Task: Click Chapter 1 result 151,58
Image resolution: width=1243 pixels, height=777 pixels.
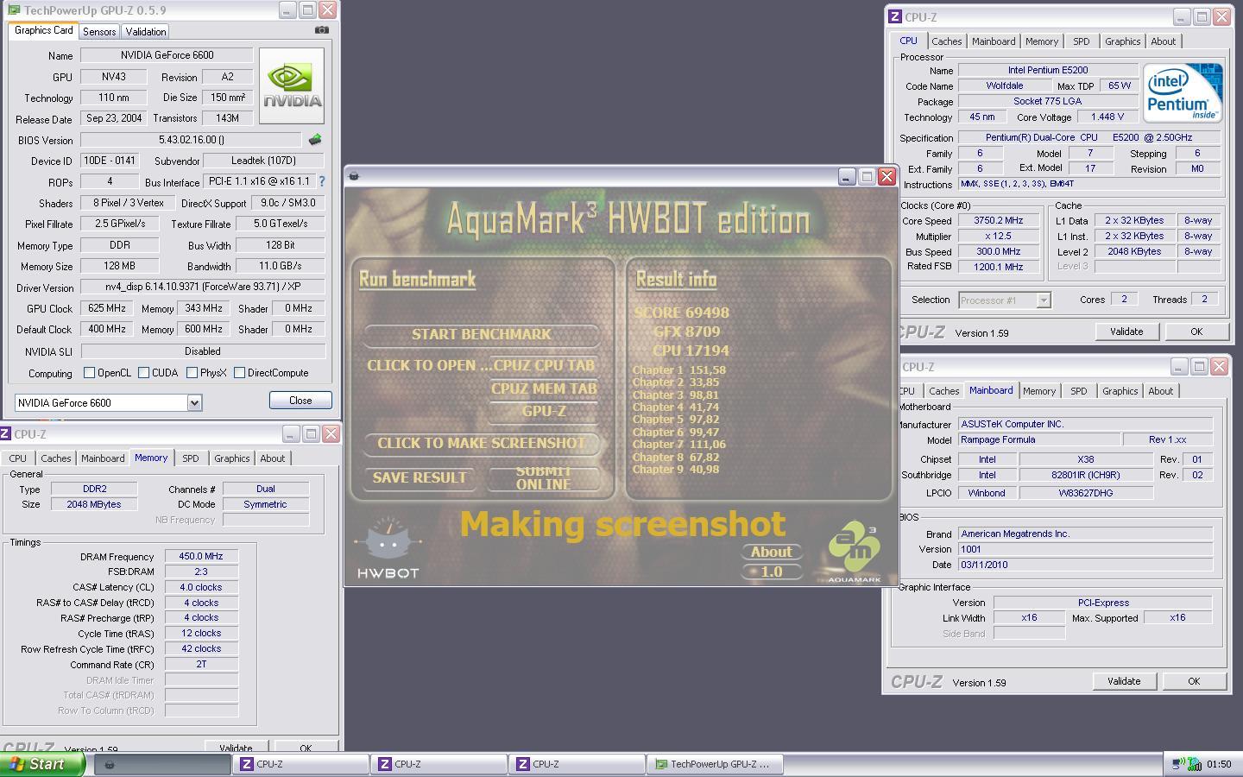Action: point(679,370)
